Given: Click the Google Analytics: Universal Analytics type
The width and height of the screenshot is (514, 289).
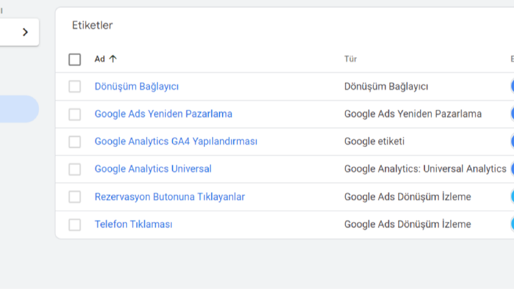Looking at the screenshot, I should point(425,169).
